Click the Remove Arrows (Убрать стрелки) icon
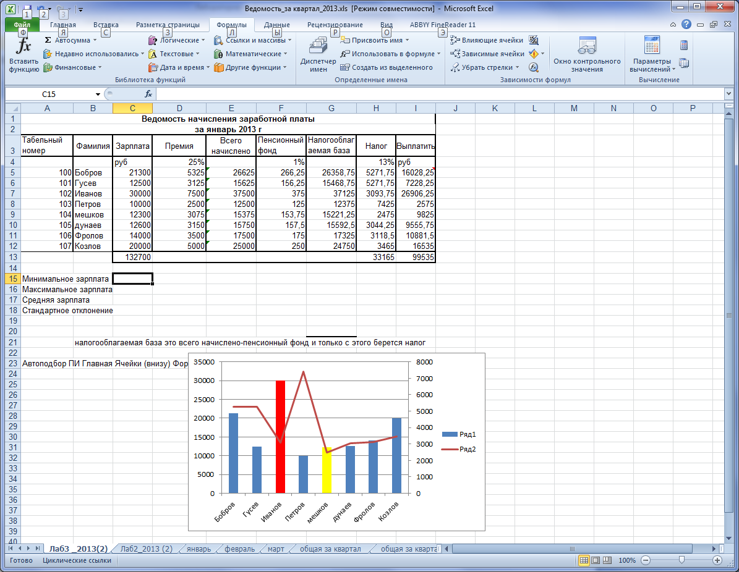Screen dimensions: 739x572 point(455,67)
